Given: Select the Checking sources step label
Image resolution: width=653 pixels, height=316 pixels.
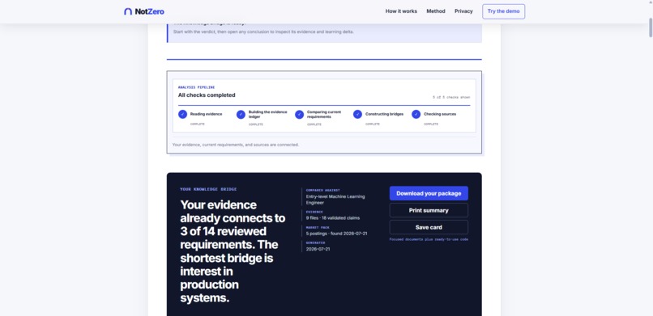Looking at the screenshot, I should click(x=440, y=114).
